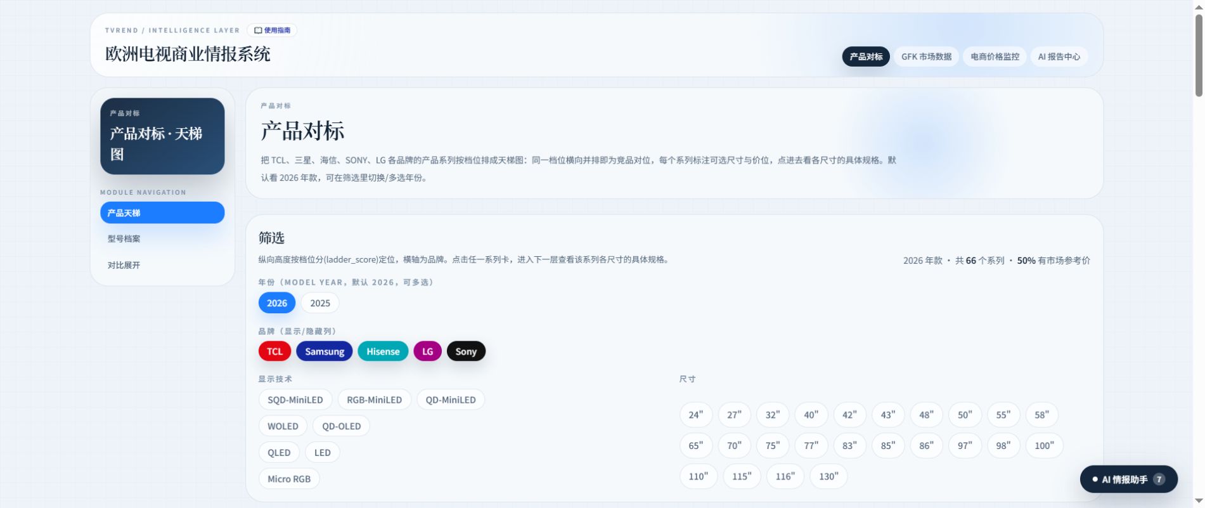Filter by SQD-MiniLED display technology

point(295,400)
